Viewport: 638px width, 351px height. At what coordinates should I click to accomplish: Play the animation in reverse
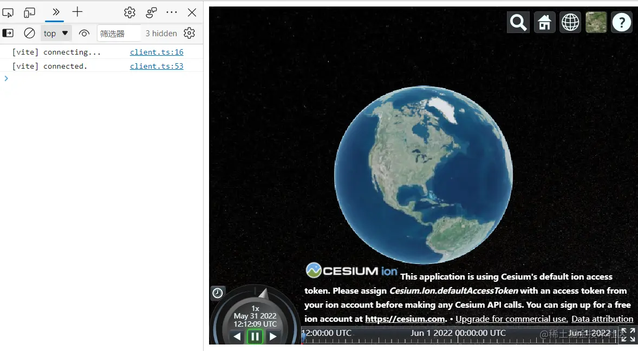(x=237, y=336)
